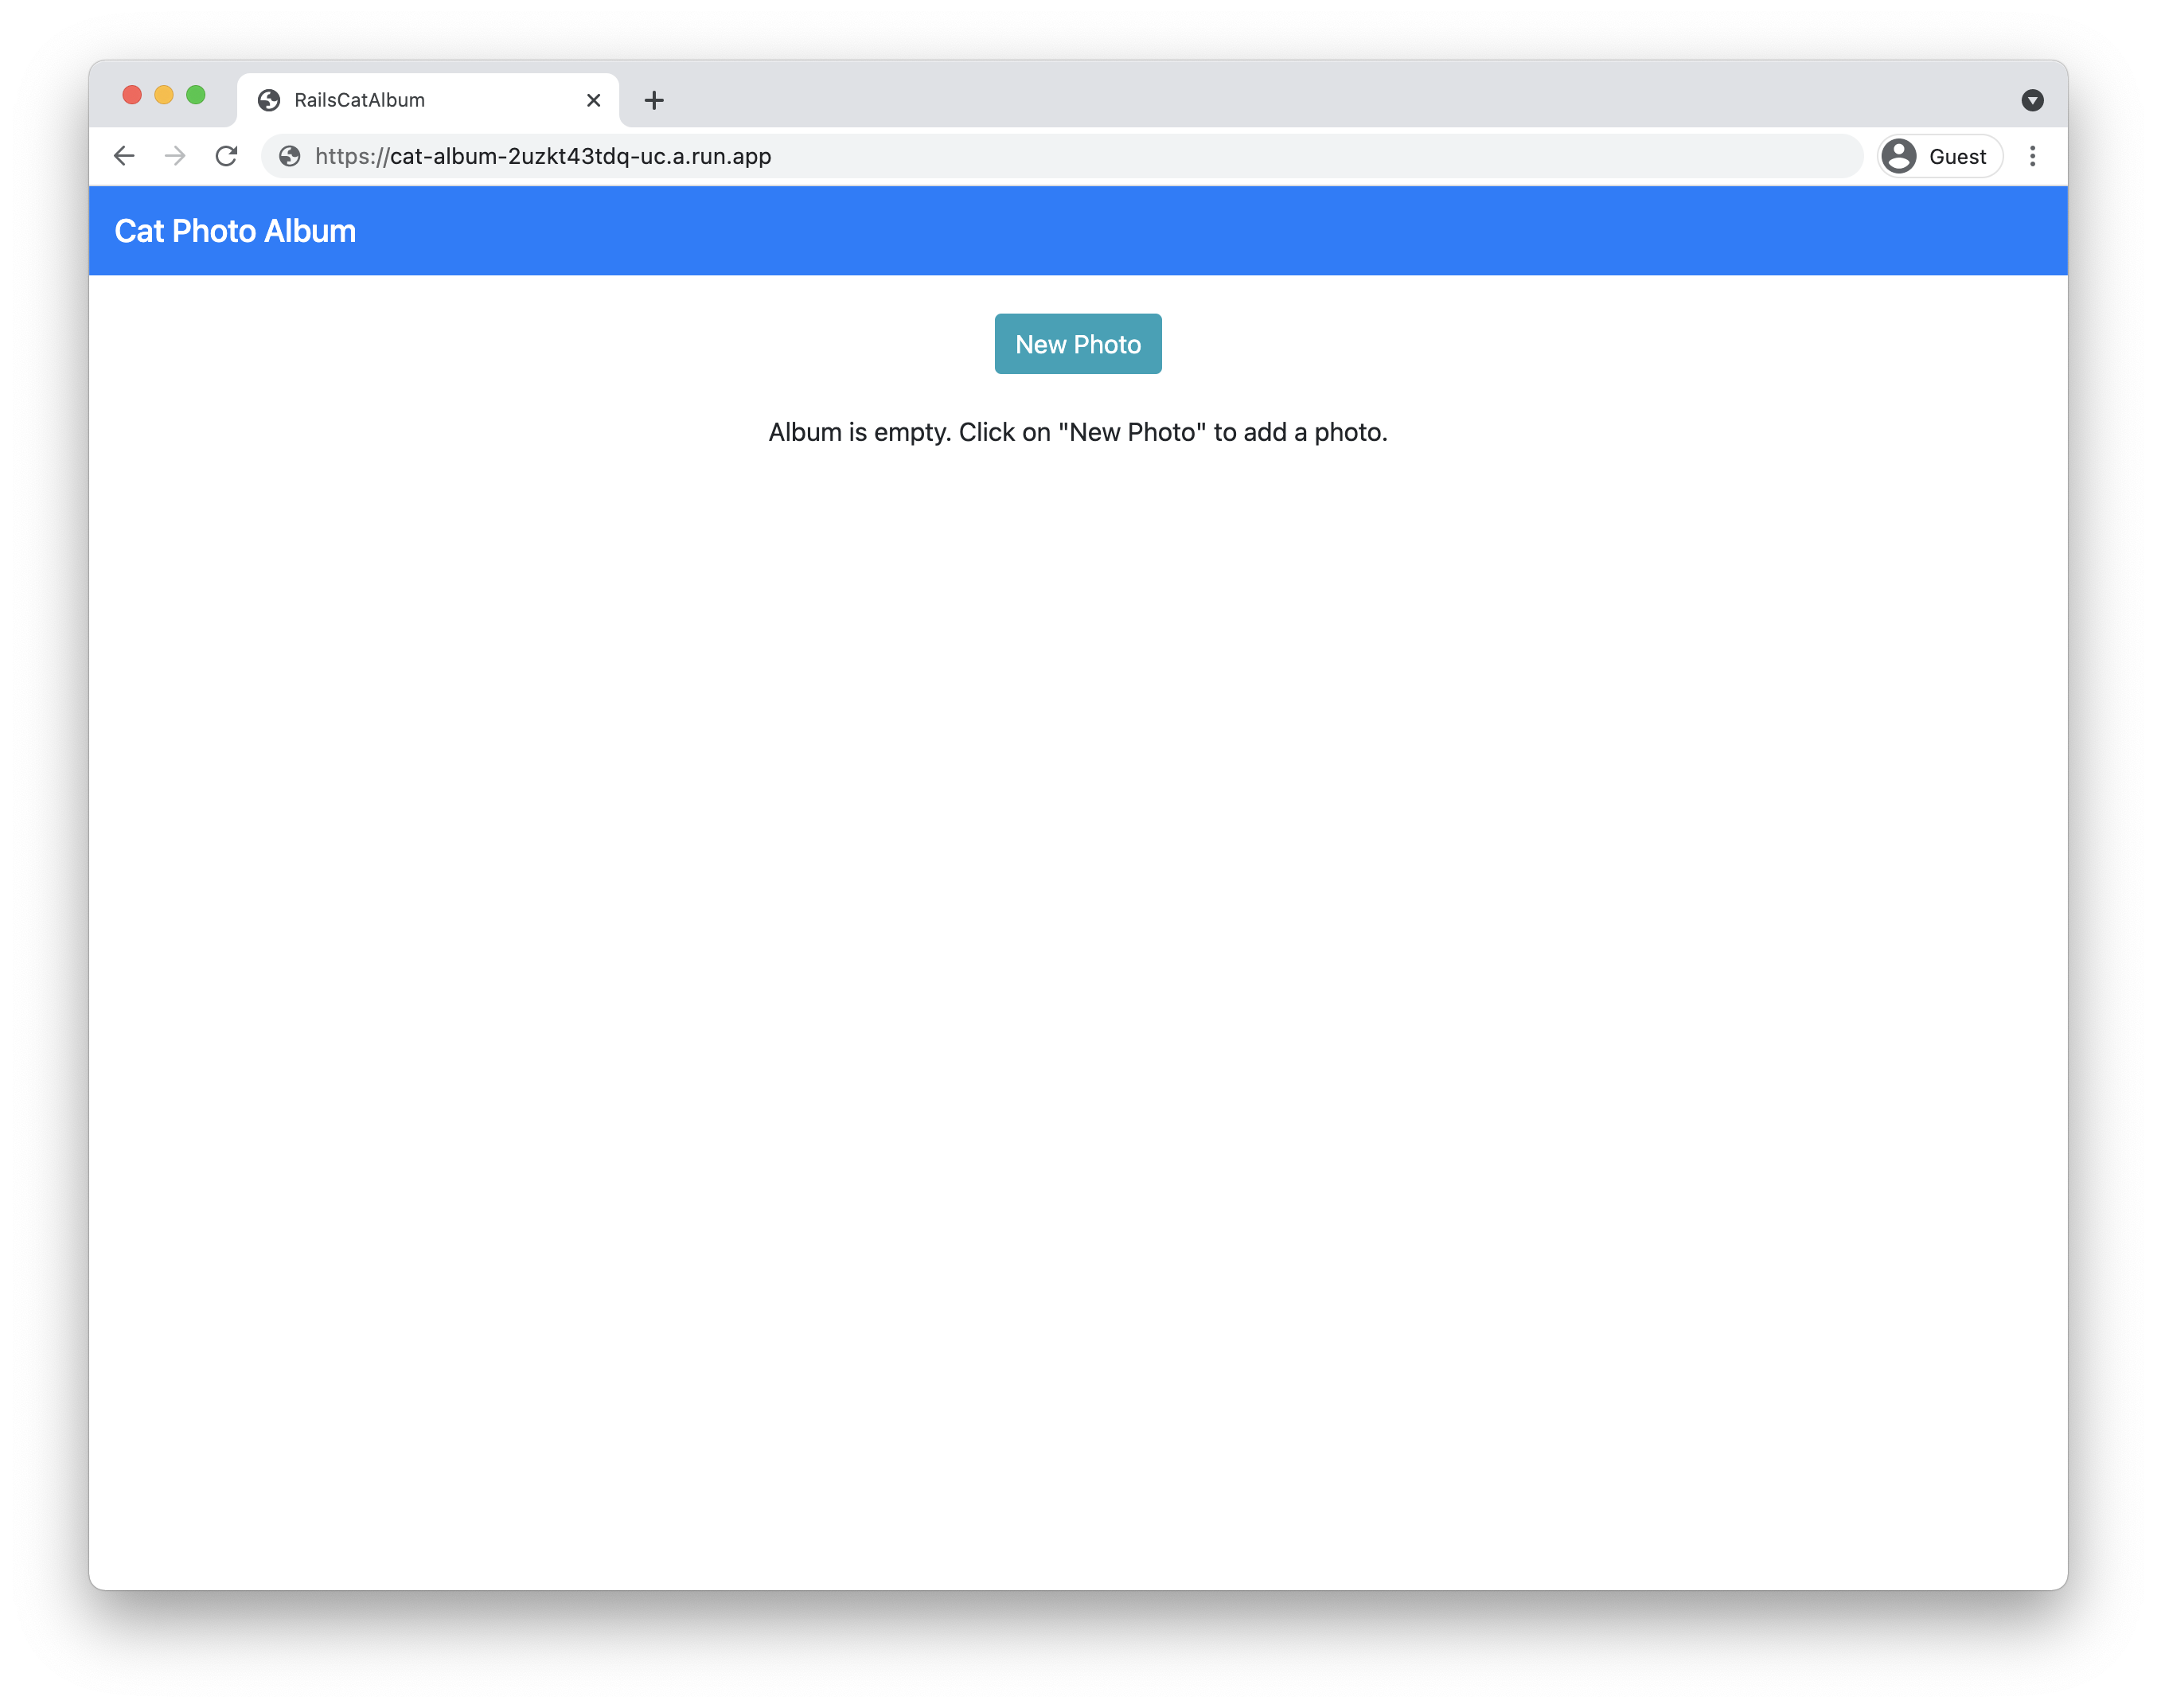Expand browser settings via three-dot menu
The width and height of the screenshot is (2157, 1708).
pyautogui.click(x=2034, y=156)
